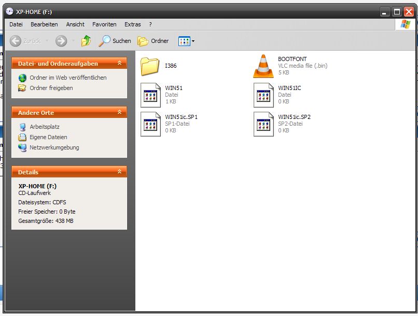Click the Suchen button label

tap(122, 41)
